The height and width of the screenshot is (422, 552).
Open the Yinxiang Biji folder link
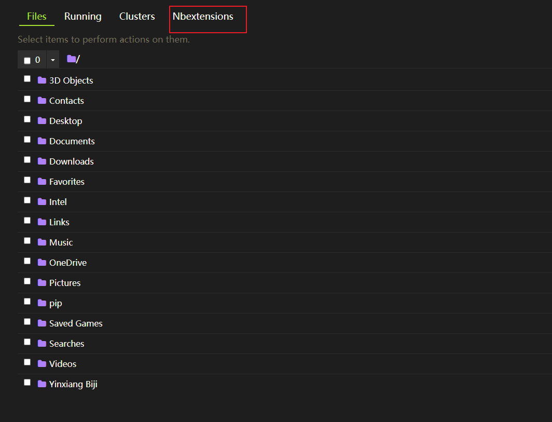(73, 384)
